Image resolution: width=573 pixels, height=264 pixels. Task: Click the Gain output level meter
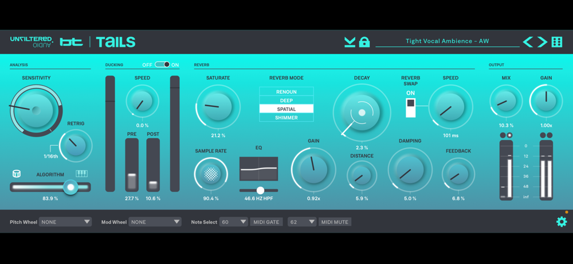point(546,170)
